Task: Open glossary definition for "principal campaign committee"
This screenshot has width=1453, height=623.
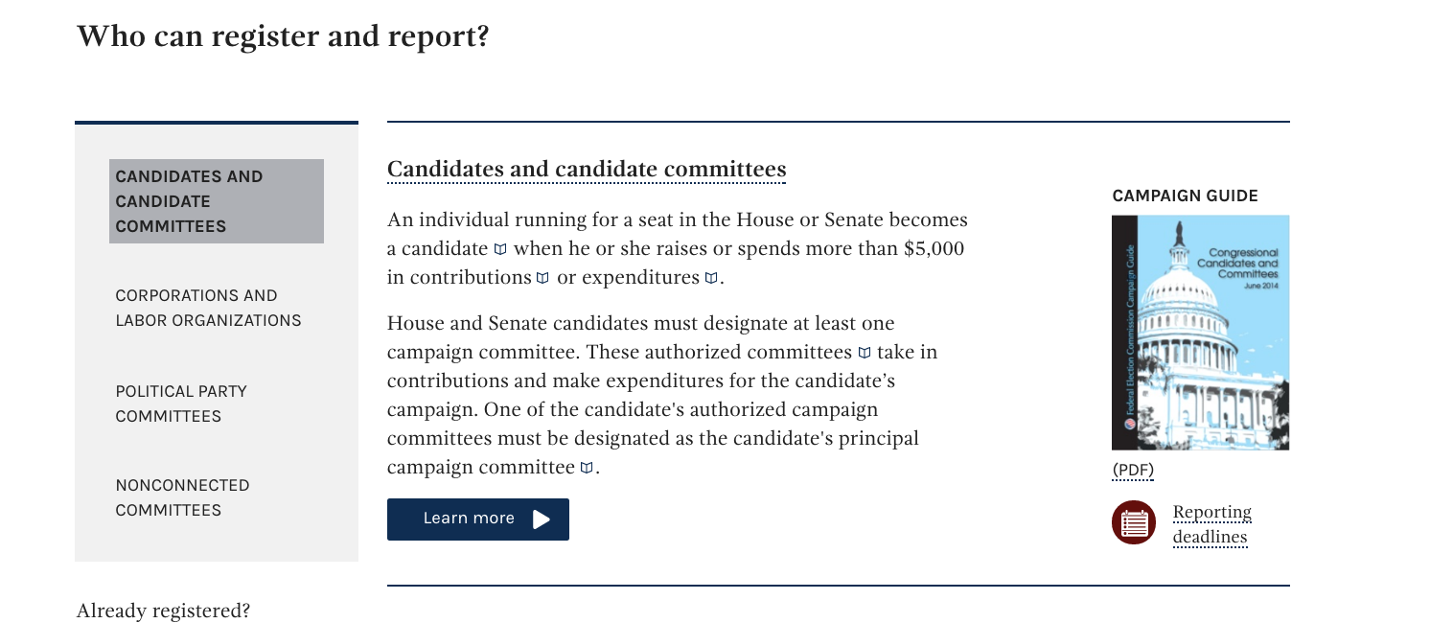Action: [587, 468]
